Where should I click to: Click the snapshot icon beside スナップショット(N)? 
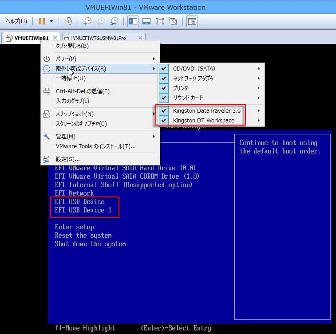tap(47, 114)
